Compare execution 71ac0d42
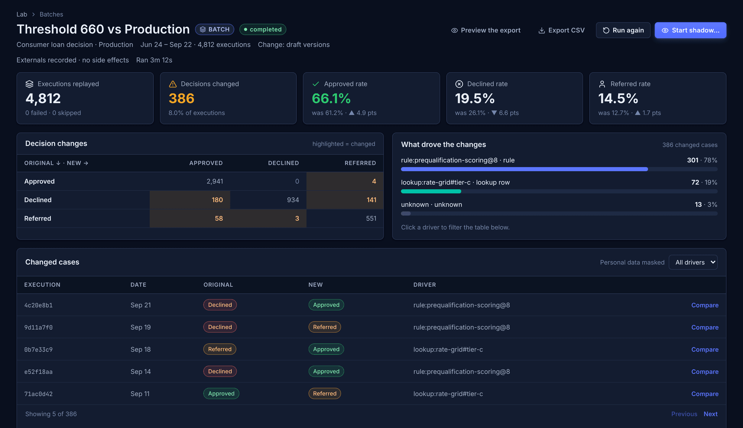Image resolution: width=743 pixels, height=428 pixels. pos(705,394)
